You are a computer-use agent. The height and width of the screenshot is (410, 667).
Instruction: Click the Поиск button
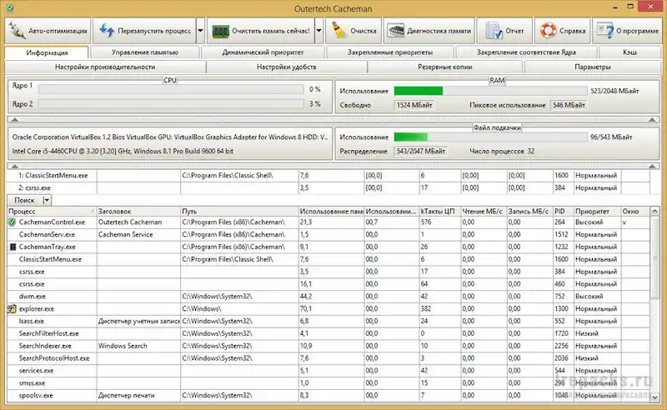point(25,200)
